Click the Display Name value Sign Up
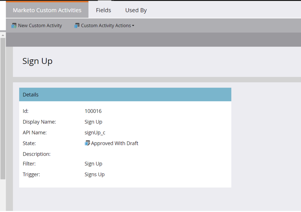This screenshot has width=301, height=212. [x=93, y=122]
